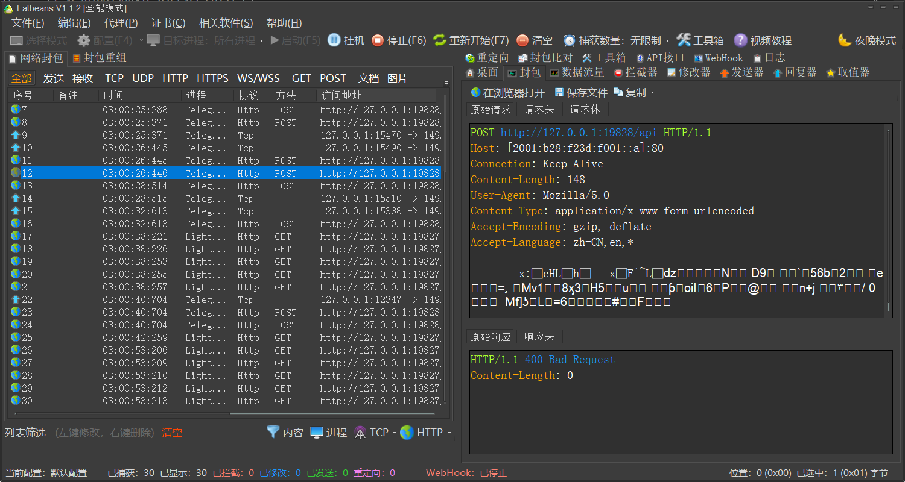Open 目标进程 所有进程 dropdown
The image size is (905, 482).
205,40
